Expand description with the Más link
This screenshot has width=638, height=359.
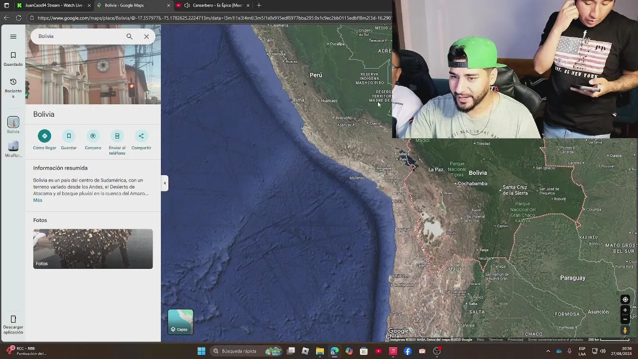tap(38, 200)
